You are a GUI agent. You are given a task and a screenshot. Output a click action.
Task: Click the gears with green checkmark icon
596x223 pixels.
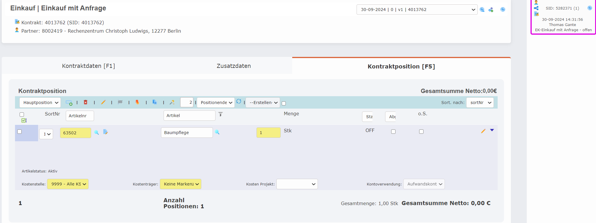coord(491,10)
